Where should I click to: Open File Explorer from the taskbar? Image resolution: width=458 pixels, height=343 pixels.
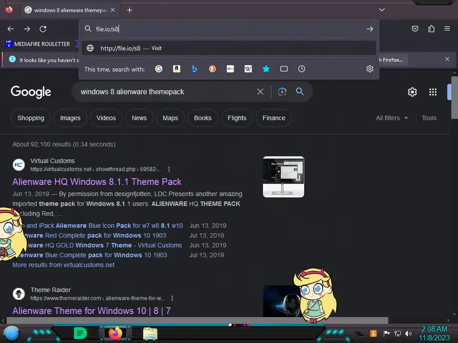pyautogui.click(x=150, y=334)
